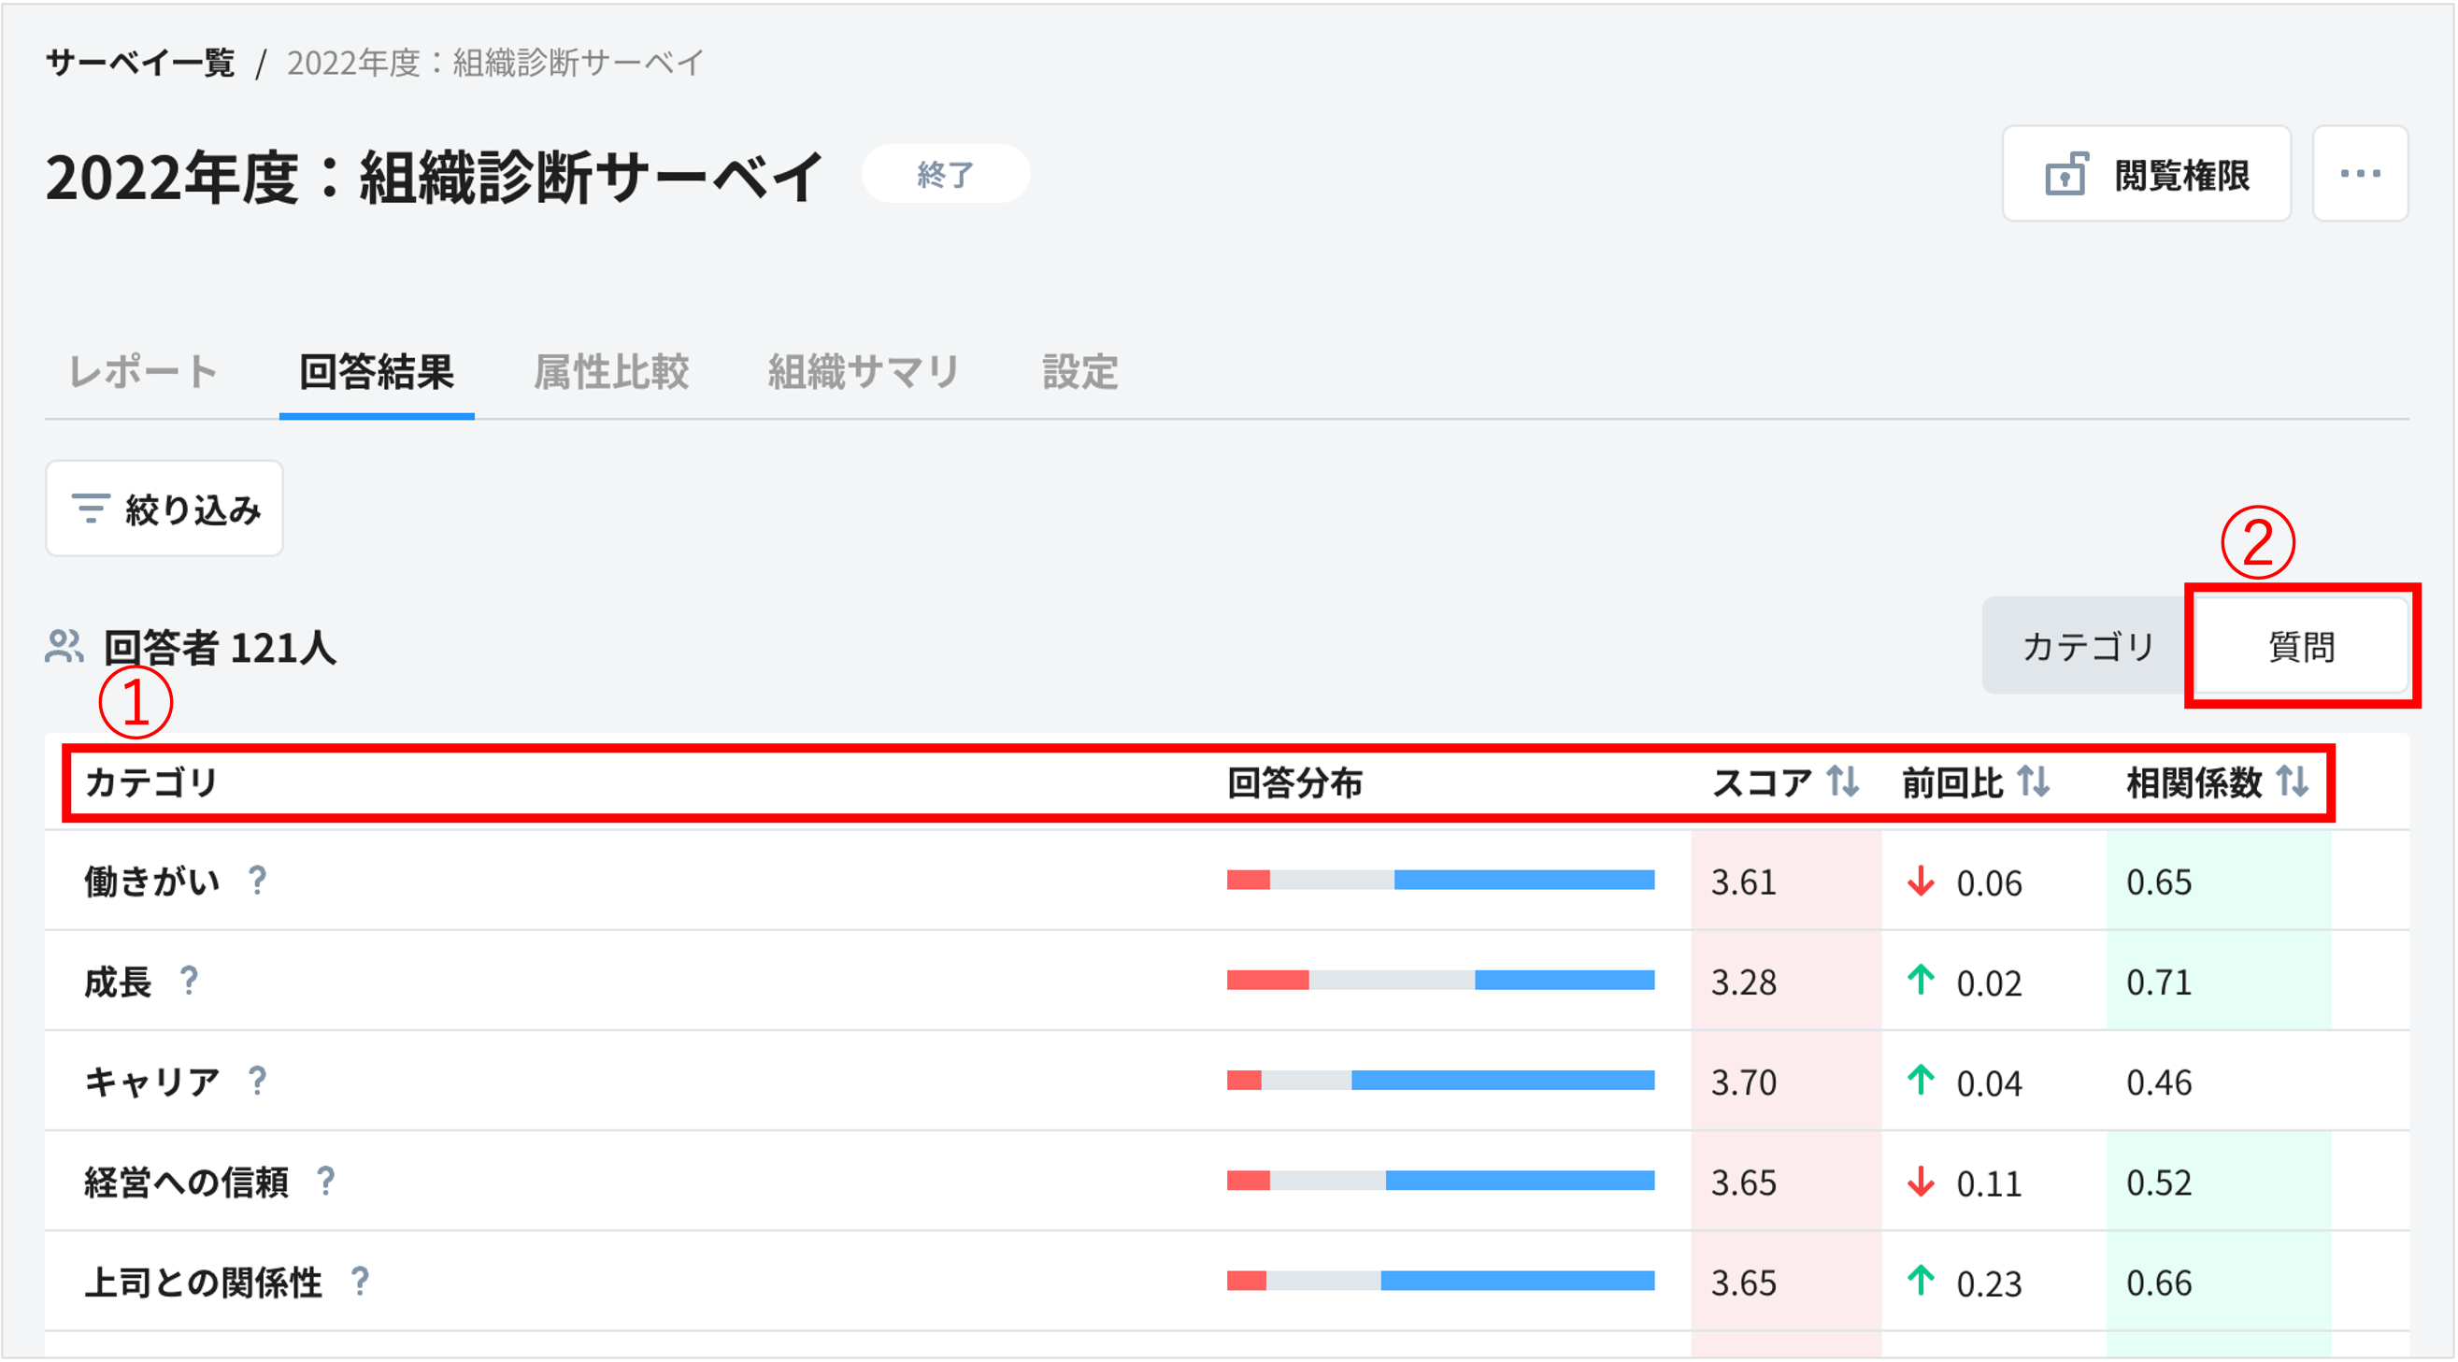Viewport: 2458px width, 1362px height.
Task: Sort table by 相関係数 column arrows
Action: 2292,781
